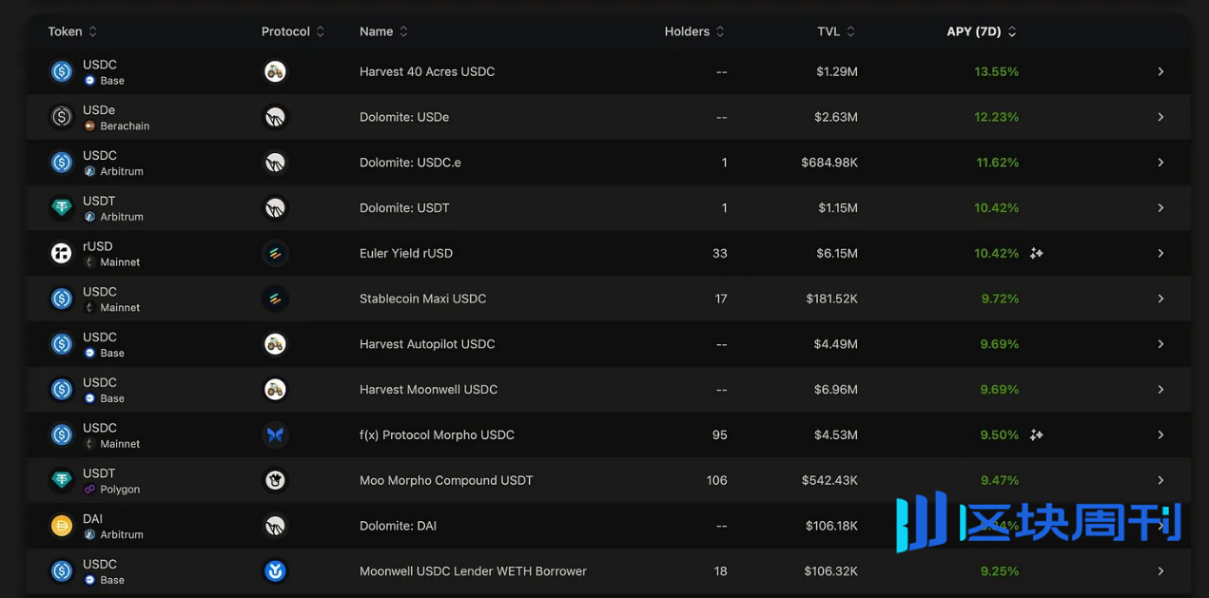Open the Dolomite: USDT row arrow

point(1160,207)
